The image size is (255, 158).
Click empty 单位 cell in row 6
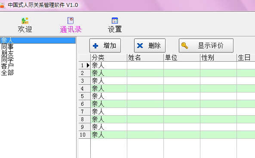pos(182,104)
